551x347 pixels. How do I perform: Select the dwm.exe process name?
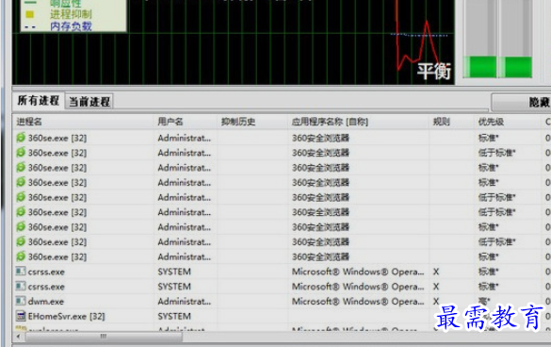[46, 302]
